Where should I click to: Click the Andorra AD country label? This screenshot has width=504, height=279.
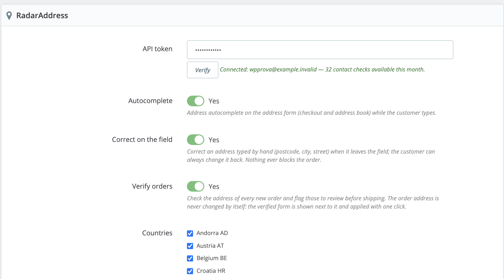pos(212,233)
